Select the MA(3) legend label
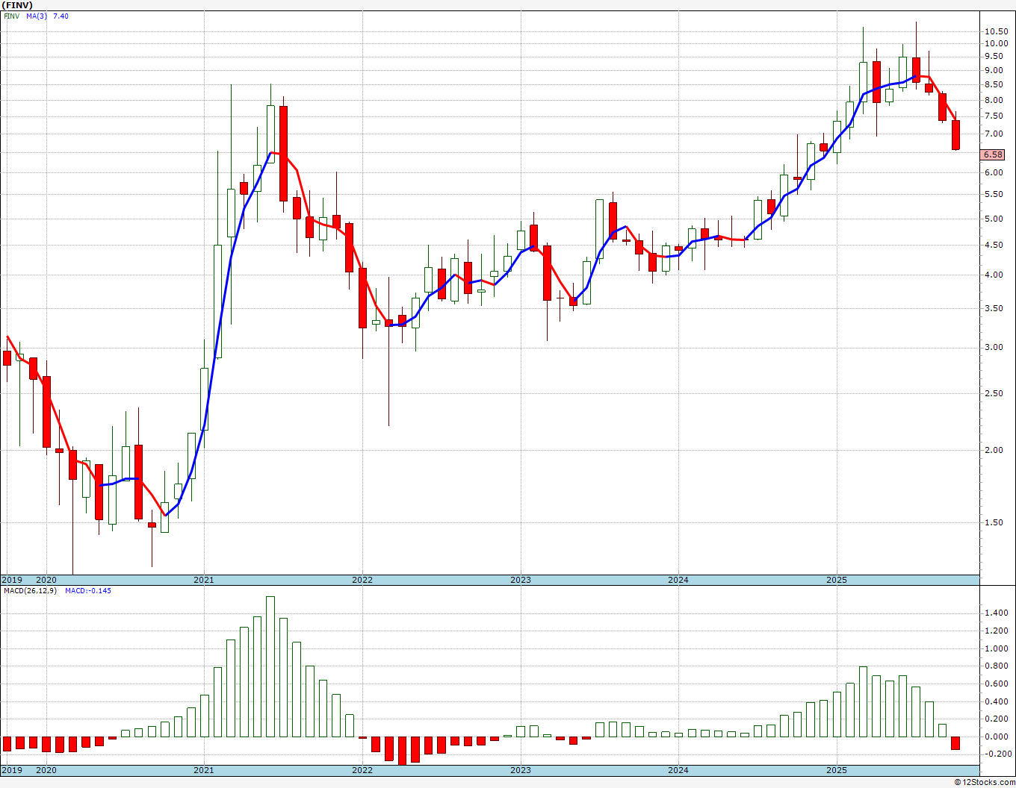1016x788 pixels. pyautogui.click(x=37, y=16)
